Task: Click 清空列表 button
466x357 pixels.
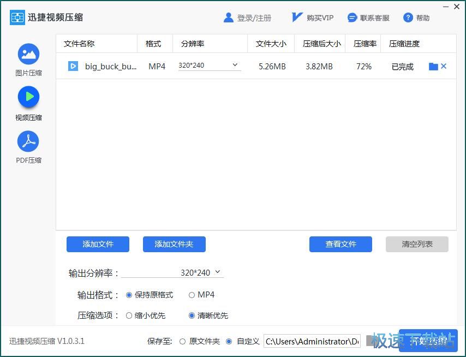Action: tap(417, 244)
